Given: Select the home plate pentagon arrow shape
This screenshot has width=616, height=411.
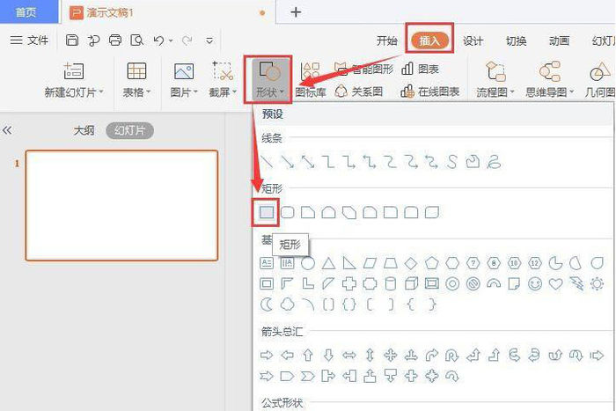Looking at the screenshot, I should pyautogui.click(x=288, y=376).
